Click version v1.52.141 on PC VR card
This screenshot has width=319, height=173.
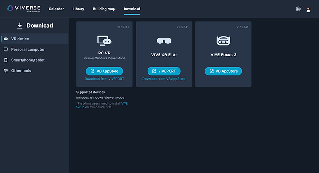point(123,27)
